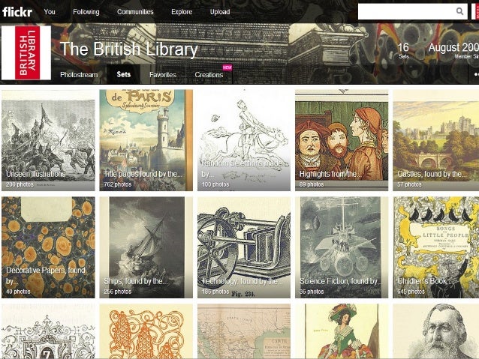This screenshot has height=359, width=479.
Task: Open the Explore menu
Action: click(x=182, y=12)
